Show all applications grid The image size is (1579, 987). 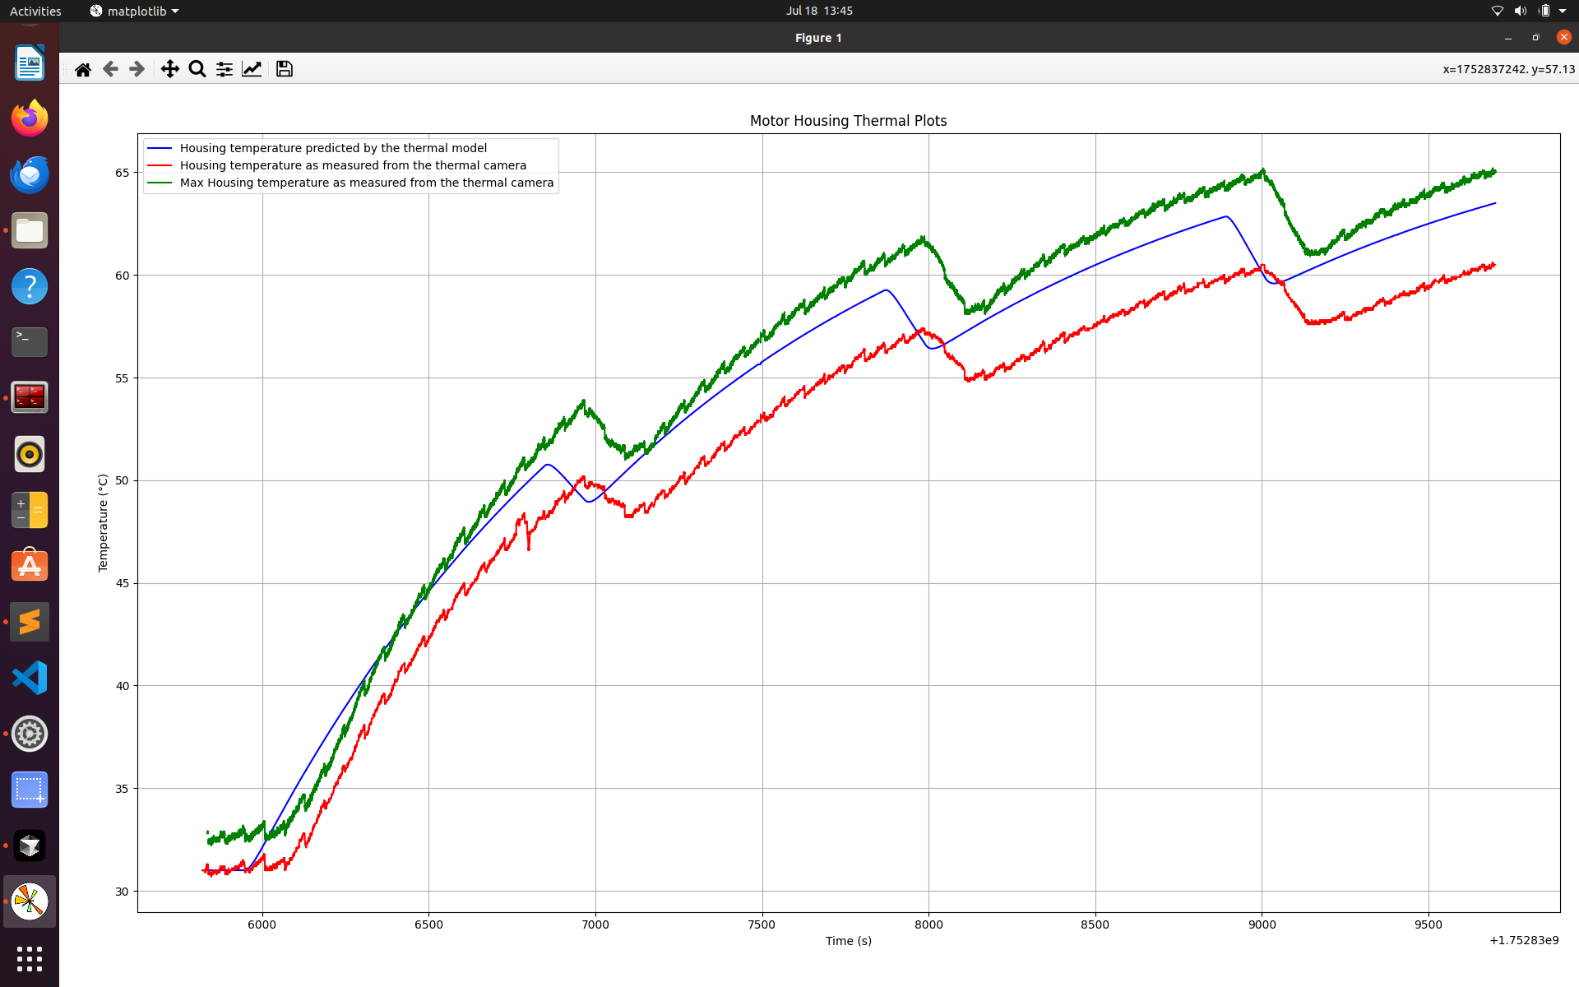point(30,958)
